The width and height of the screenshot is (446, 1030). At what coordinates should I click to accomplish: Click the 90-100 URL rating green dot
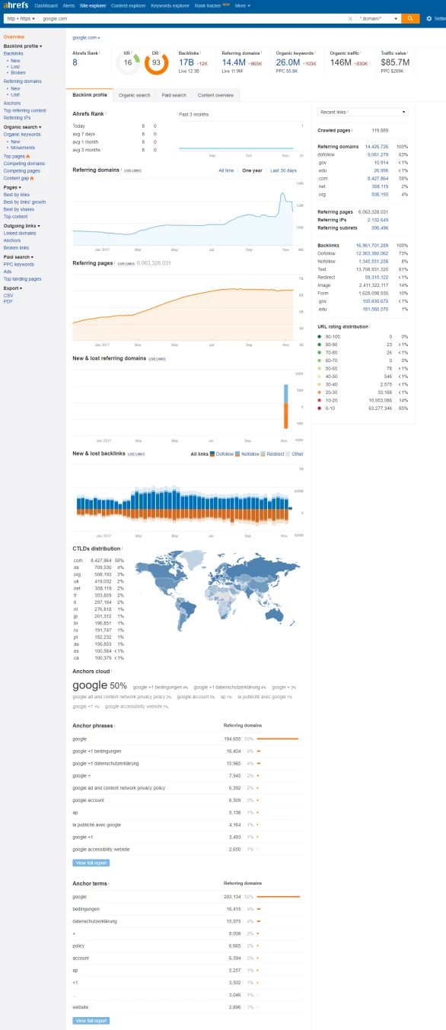(x=320, y=336)
